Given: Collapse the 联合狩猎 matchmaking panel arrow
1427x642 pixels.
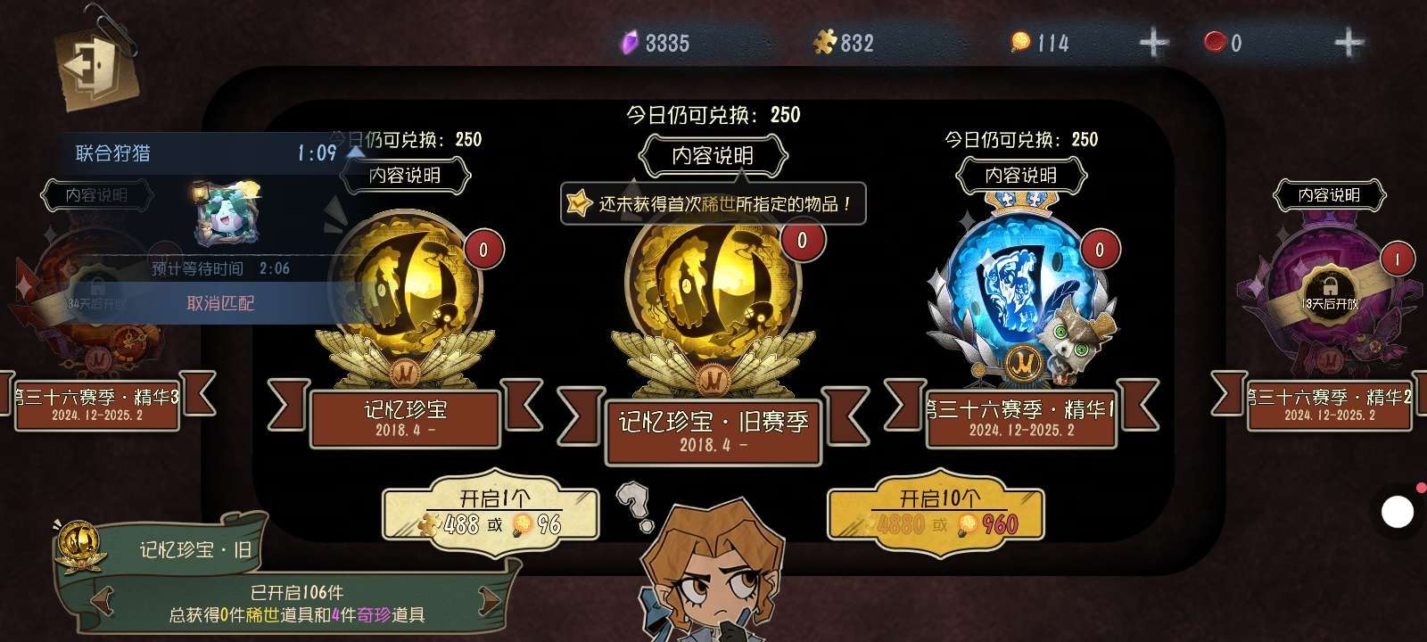Looking at the screenshot, I should [x=355, y=152].
